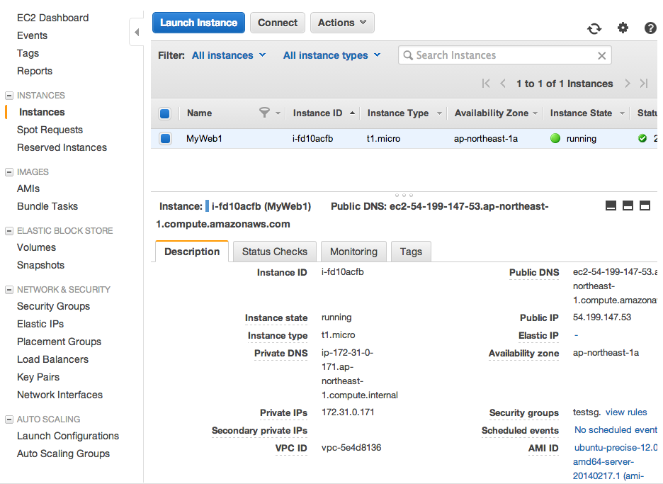Sort by Instance ID ascending arrow

pyautogui.click(x=352, y=113)
